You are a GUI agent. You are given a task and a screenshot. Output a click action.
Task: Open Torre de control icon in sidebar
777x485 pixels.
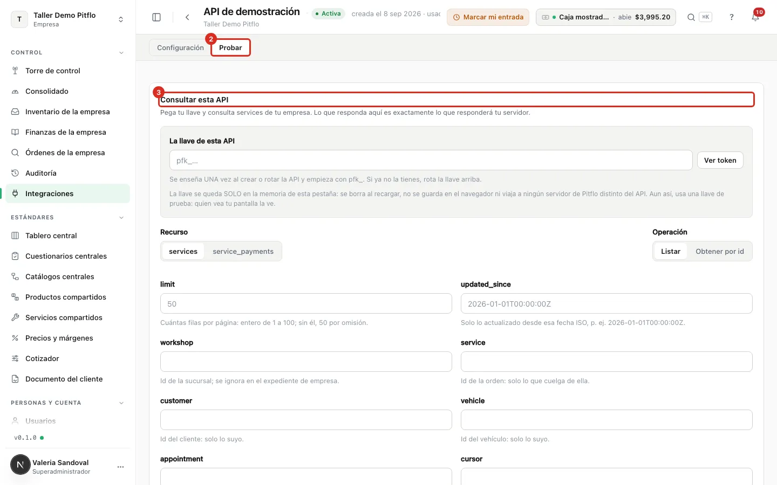tap(15, 71)
